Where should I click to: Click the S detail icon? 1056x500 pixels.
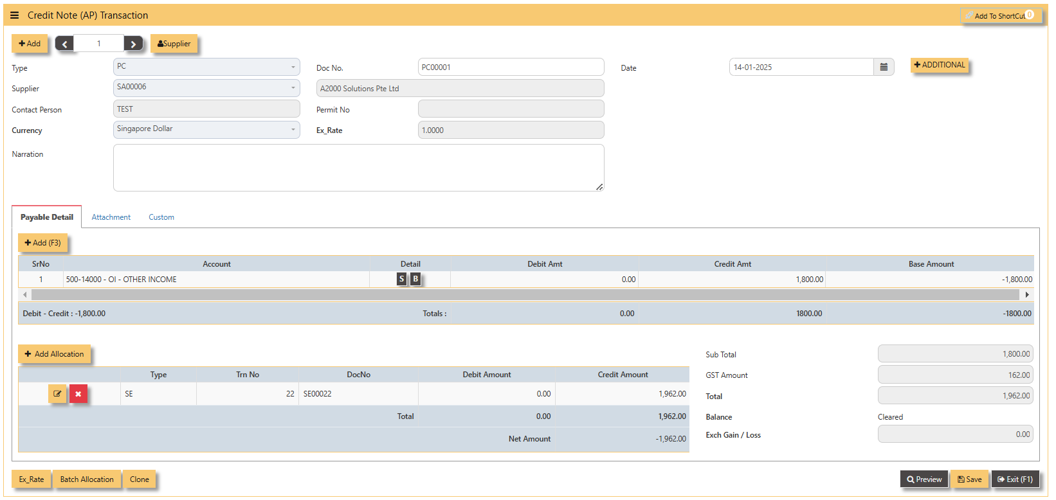[402, 279]
